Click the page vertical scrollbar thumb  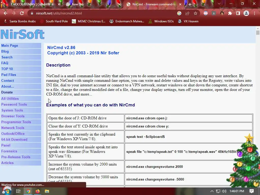[258, 32]
